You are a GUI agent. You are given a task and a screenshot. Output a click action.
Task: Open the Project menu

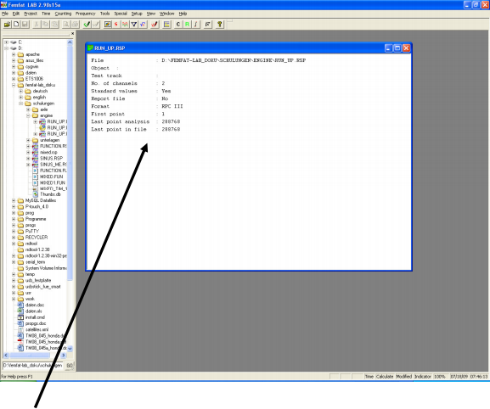click(x=31, y=14)
